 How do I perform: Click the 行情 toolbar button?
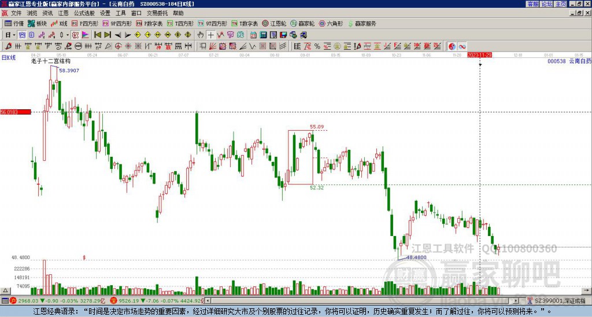point(14,23)
